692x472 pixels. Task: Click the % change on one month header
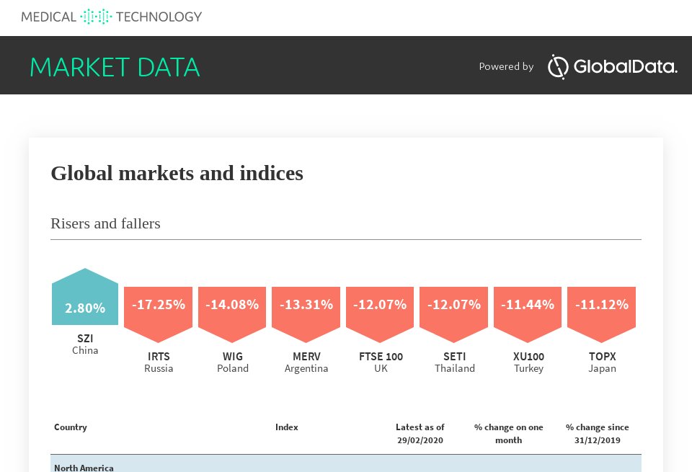[509, 434]
